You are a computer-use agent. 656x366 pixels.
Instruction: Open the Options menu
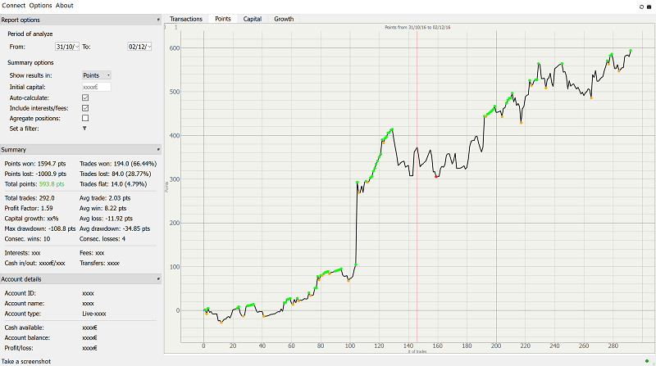40,6
